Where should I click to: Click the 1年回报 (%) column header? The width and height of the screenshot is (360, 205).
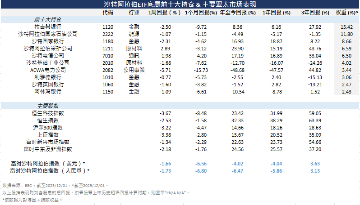277,13
